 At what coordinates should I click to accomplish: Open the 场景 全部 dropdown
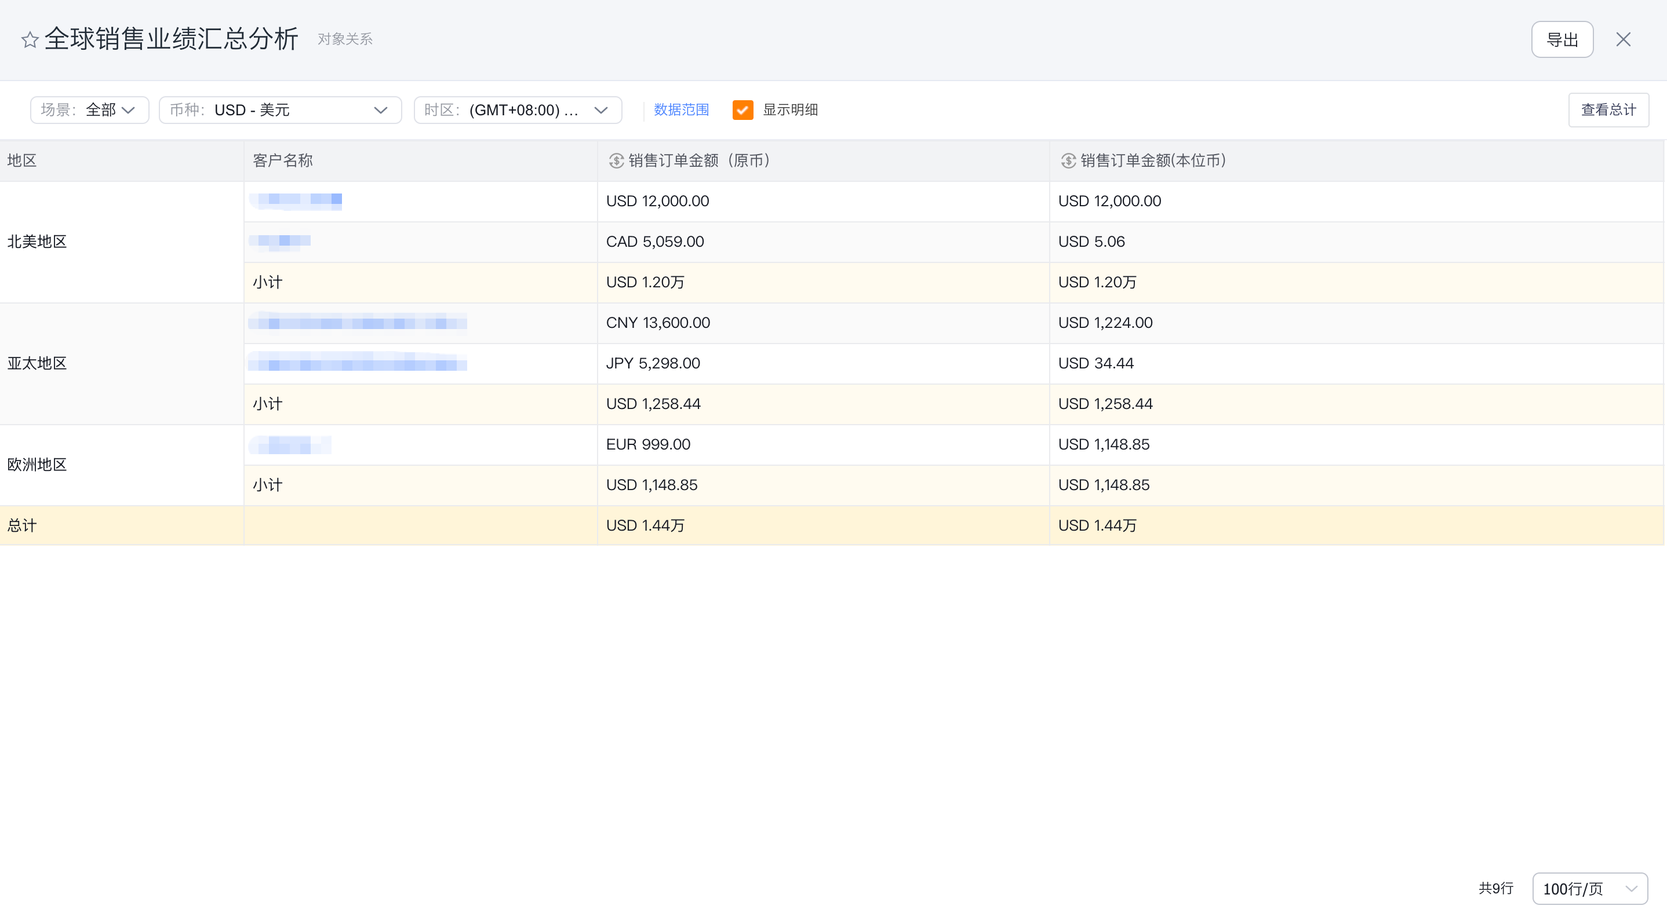point(89,110)
